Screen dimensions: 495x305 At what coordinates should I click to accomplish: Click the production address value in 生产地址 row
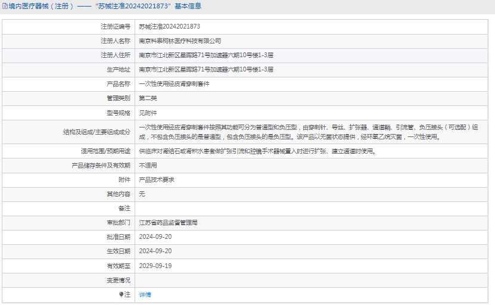click(206, 70)
